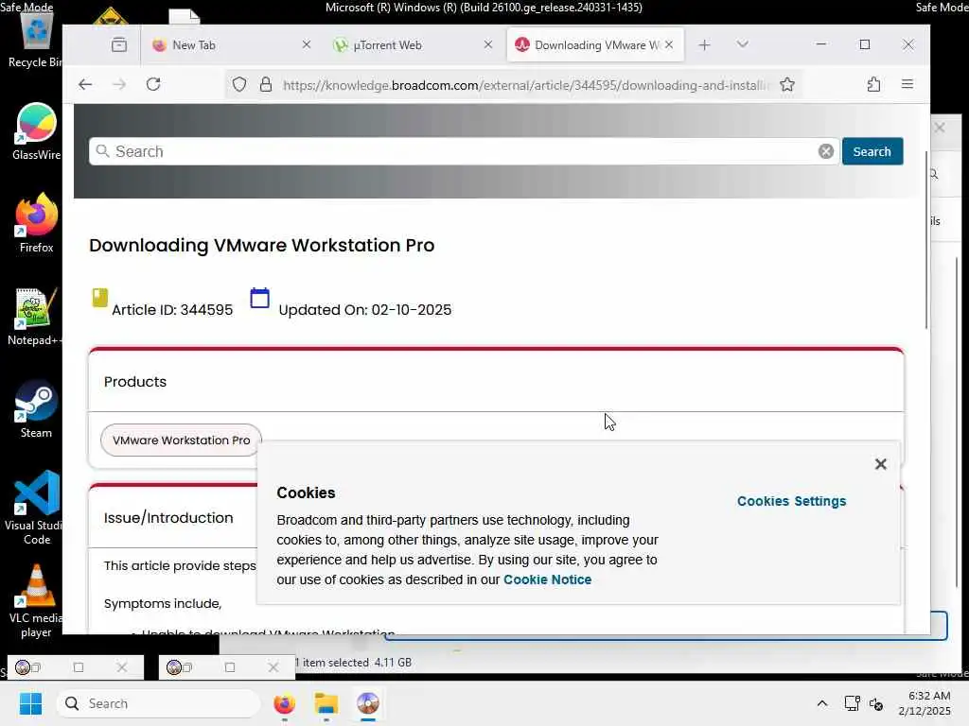Open VLC media player desktop shortcut
The width and height of the screenshot is (969, 726).
point(36,601)
